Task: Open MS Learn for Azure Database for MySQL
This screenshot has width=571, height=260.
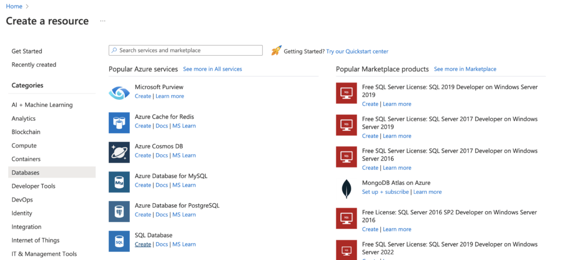Action: (184, 185)
